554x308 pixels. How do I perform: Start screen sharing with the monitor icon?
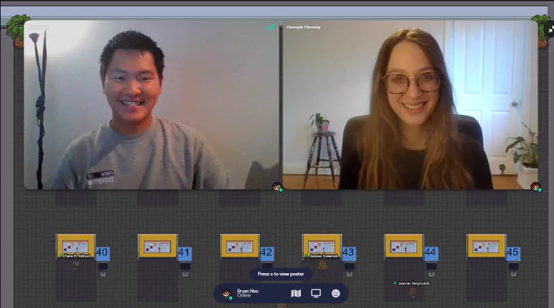pyautogui.click(x=316, y=293)
